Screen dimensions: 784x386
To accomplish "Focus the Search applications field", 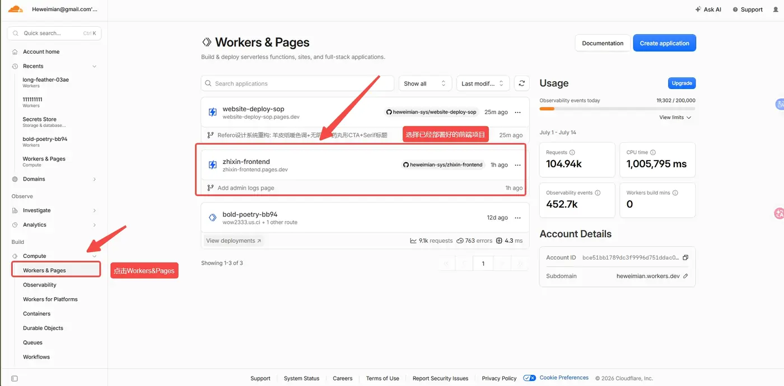I will (x=297, y=83).
